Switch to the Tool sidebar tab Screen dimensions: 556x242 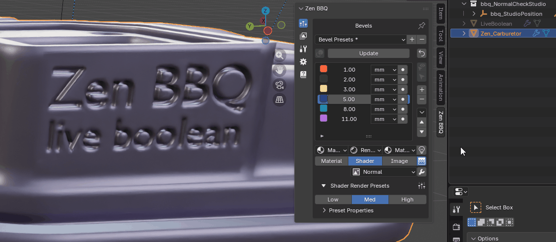[441, 36]
